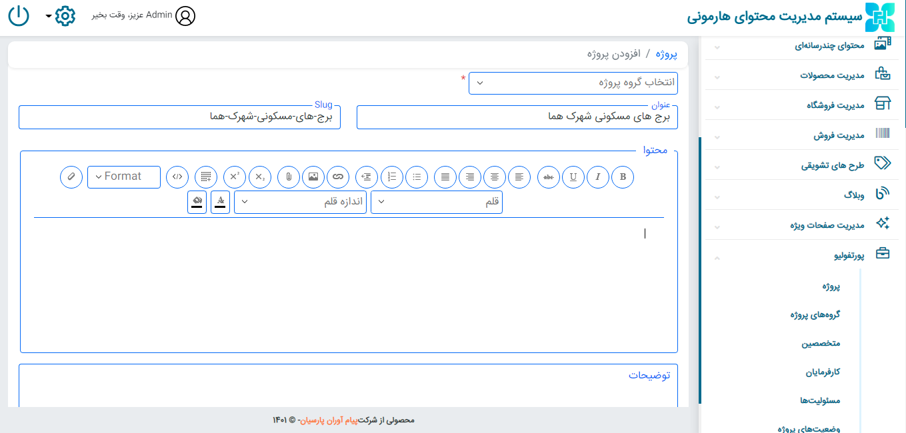
Task: Toggle bold formatting in the editor
Action: (x=623, y=177)
